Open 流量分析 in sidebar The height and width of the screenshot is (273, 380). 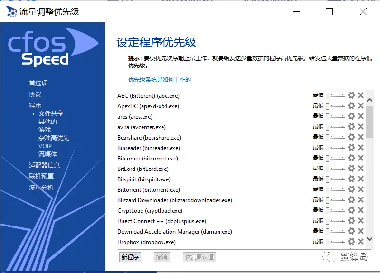click(x=41, y=188)
